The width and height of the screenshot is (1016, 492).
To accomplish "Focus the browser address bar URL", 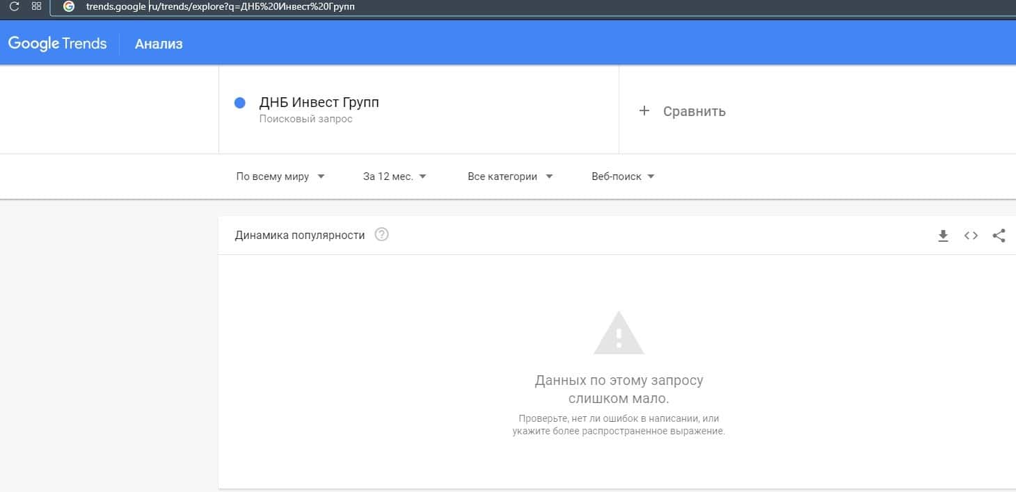I will 220,7.
